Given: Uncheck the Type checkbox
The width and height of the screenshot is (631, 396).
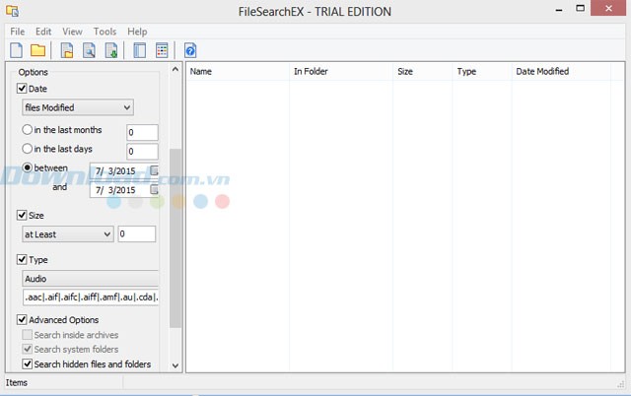Looking at the screenshot, I should [x=22, y=259].
